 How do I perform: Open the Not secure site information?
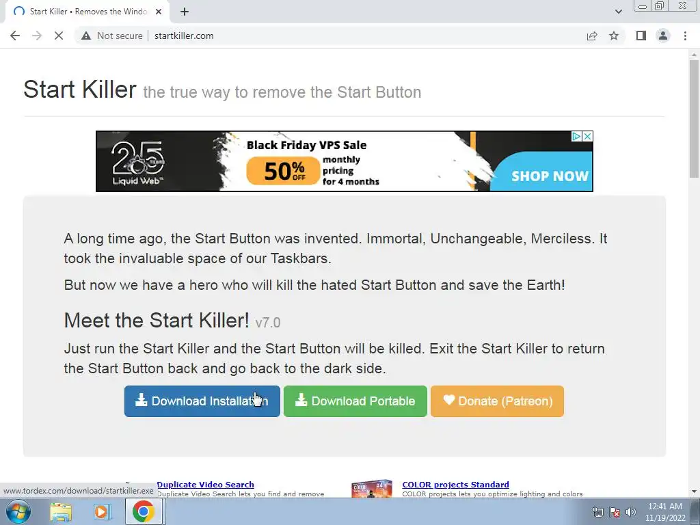pyautogui.click(x=112, y=36)
